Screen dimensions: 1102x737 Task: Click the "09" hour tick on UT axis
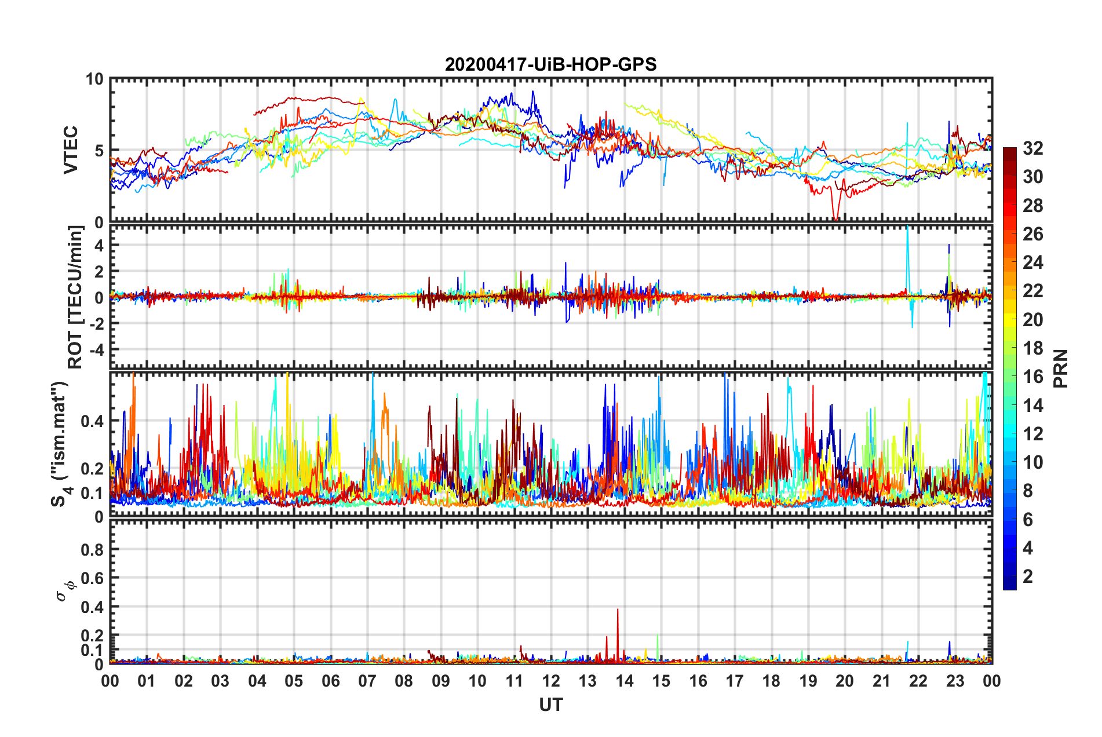(x=441, y=681)
